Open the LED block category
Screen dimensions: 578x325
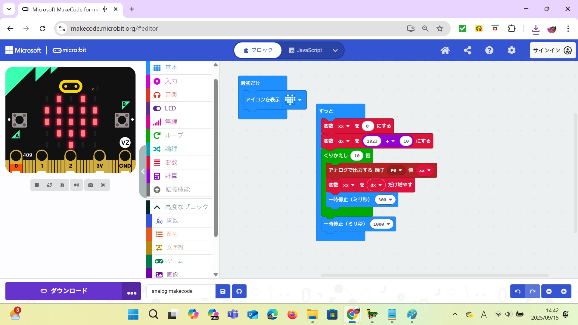(x=170, y=108)
